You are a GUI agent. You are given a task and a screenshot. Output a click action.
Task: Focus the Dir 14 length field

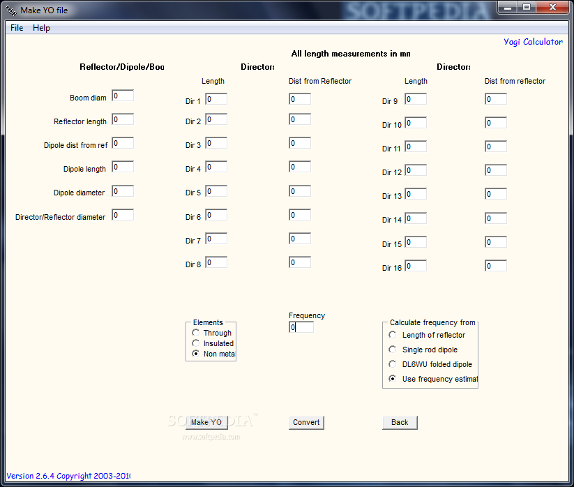(x=416, y=218)
